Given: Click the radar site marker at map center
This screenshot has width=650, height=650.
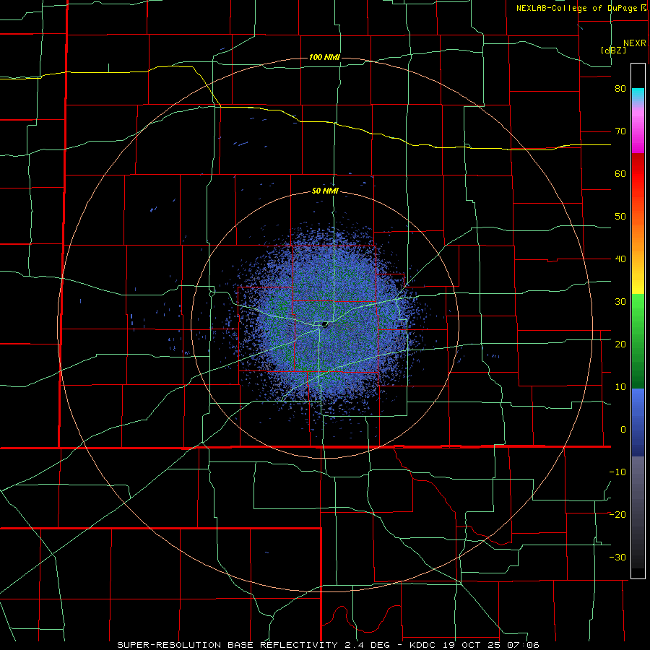Looking at the screenshot, I should click(x=324, y=324).
